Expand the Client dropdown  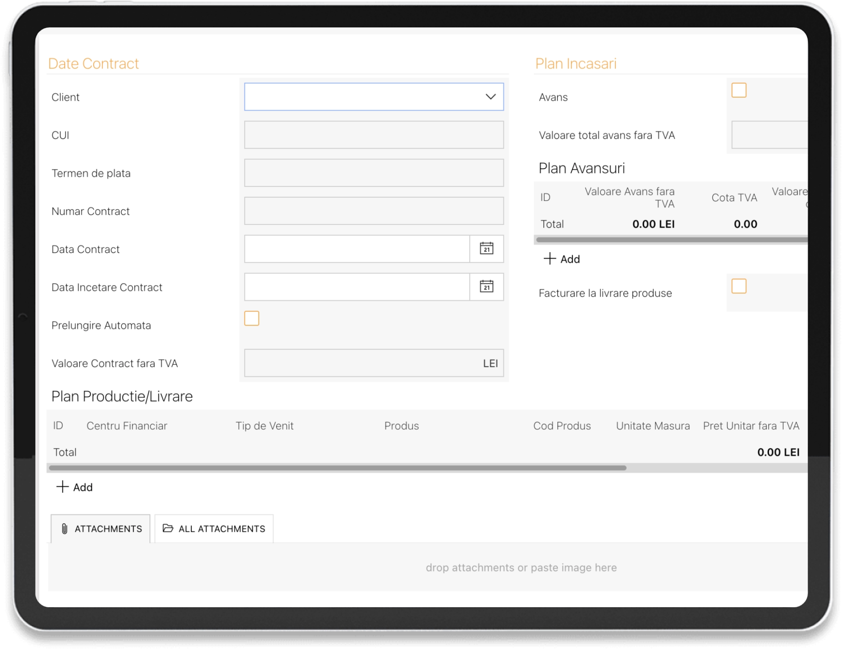click(490, 97)
